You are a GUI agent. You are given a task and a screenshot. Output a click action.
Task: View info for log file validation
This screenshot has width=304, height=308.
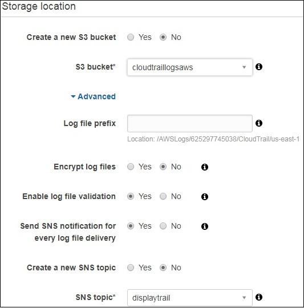(205, 197)
